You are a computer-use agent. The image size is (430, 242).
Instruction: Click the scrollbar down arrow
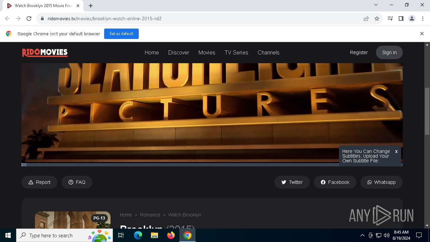427,226
